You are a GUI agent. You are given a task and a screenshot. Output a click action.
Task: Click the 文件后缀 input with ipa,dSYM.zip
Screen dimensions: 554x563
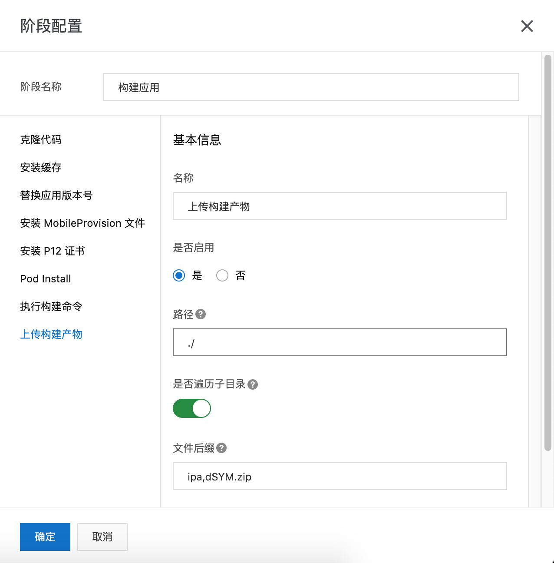click(x=340, y=476)
